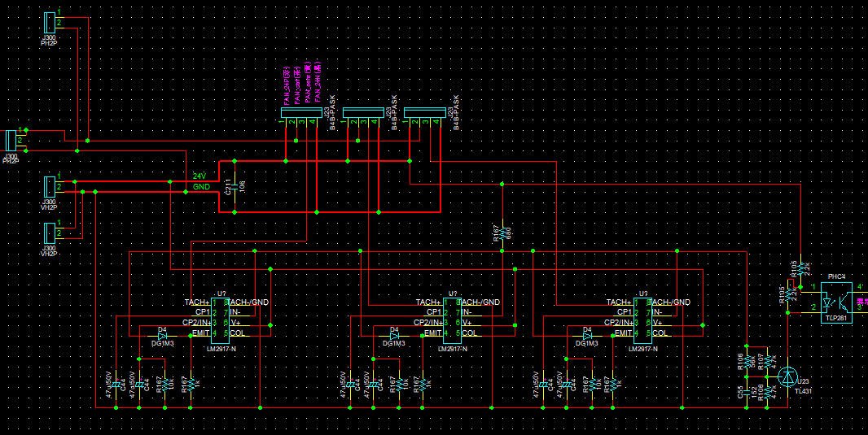Select the rightmost J23 B4B-PASK connector
This screenshot has width=868, height=435.
click(x=424, y=113)
